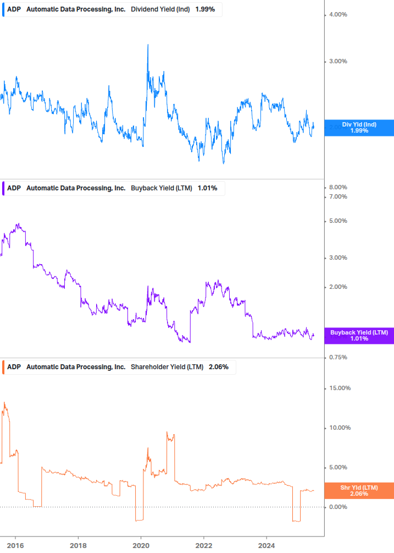The width and height of the screenshot is (394, 553).
Task: Click the Shareholder Yield (LTM) legend label
Action: coord(167,367)
